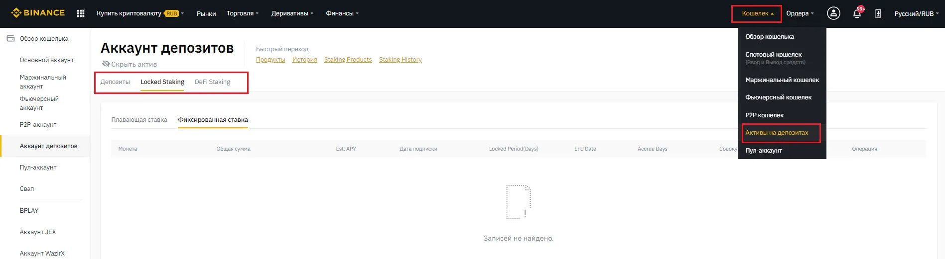Screen dimensions: 945x259
Task: Select Маржинальный кошелек in dropdown
Action: 782,80
